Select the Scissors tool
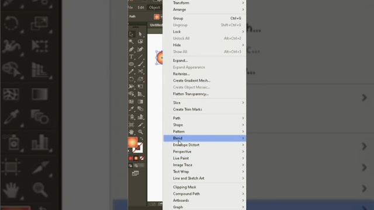This screenshot has width=374, height=210. coord(140,71)
